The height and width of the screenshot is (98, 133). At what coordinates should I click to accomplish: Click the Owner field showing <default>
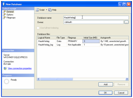click(x=93, y=22)
